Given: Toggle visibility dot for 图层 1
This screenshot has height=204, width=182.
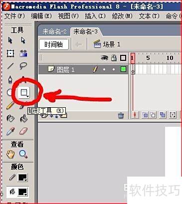Looking at the screenshot, I should click(104, 69).
